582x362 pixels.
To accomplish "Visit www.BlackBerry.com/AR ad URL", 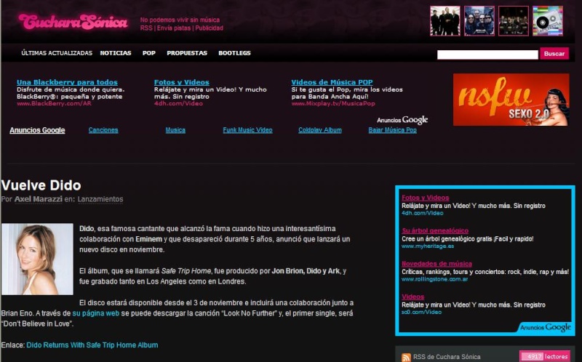I will point(54,103).
